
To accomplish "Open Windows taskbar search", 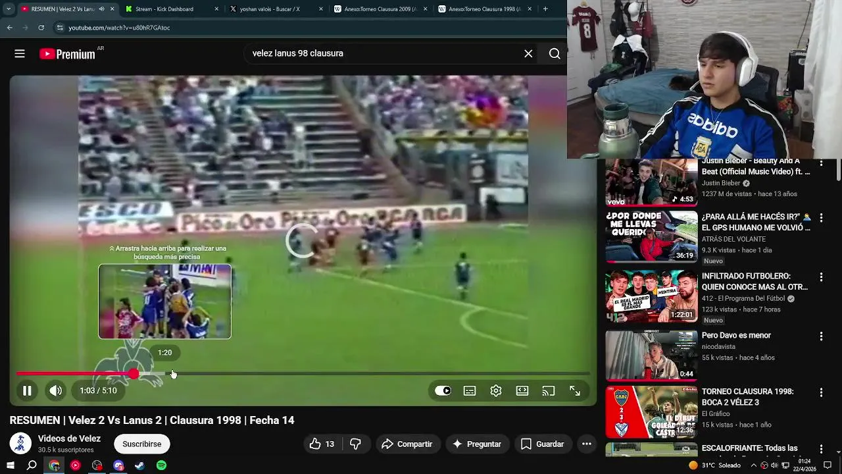I will [x=32, y=465].
